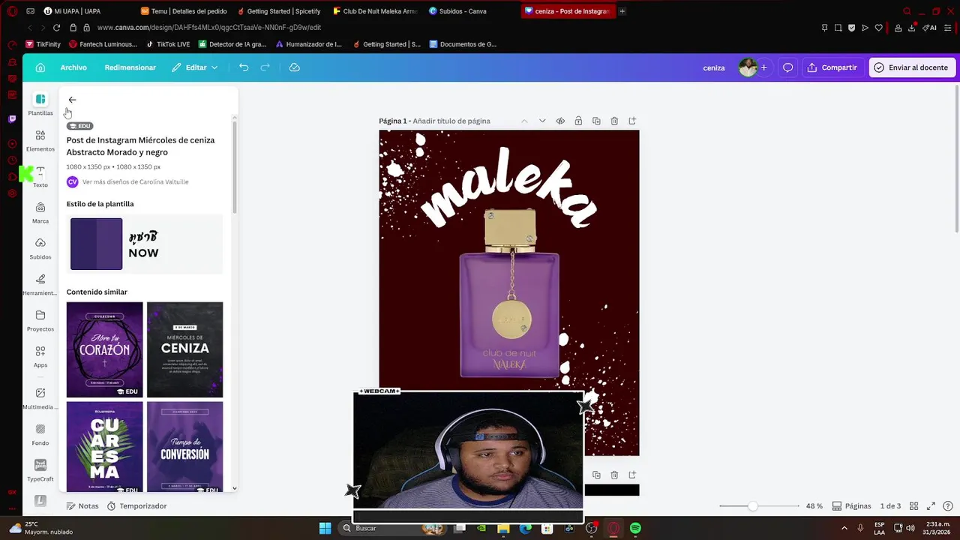Viewport: 960px width, 540px height.
Task: Click the cloud save status icon
Action: [x=295, y=67]
